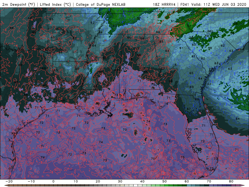This screenshot has width=249, height=187.
Task: Click the "75" dewpoint value on the map
Action: (x=182, y=157)
